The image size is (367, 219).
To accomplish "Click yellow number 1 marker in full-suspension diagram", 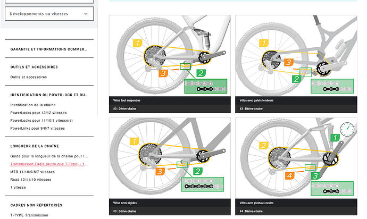I will point(137,43).
